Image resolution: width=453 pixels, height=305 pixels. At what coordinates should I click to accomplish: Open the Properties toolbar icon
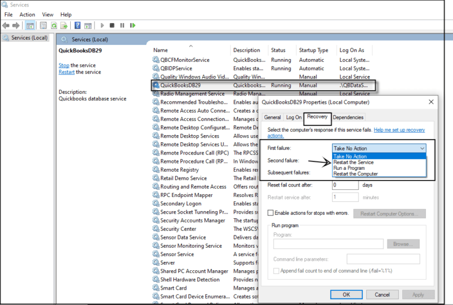tap(43, 25)
